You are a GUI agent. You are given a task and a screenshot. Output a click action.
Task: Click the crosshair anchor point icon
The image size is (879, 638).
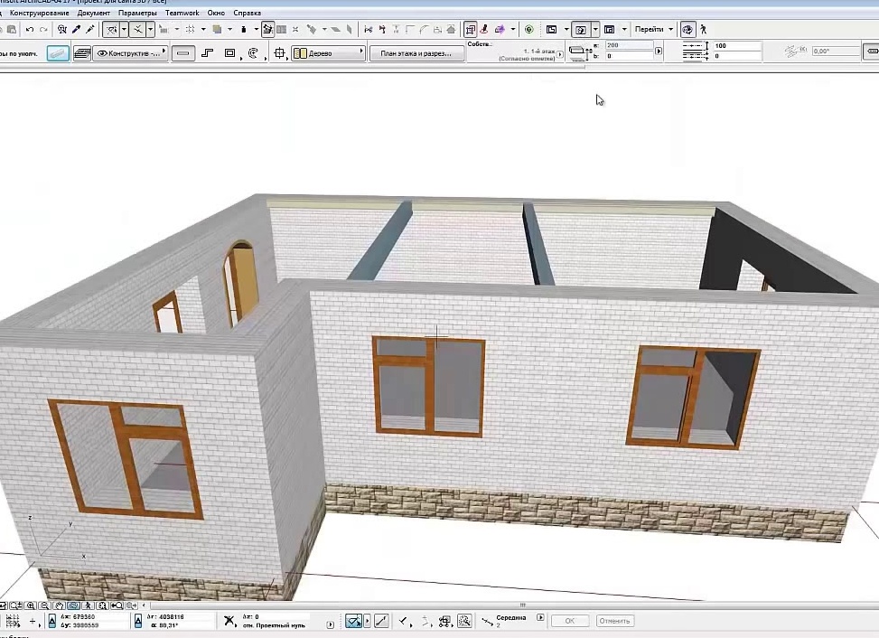pos(279,53)
